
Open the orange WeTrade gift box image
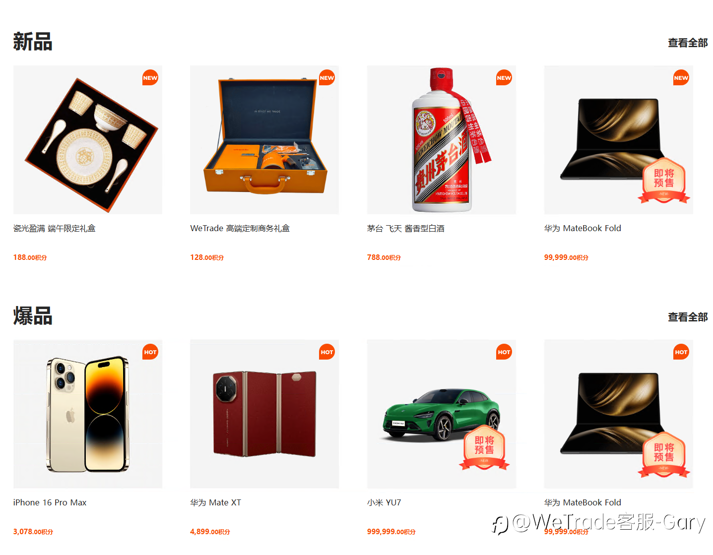pos(264,140)
